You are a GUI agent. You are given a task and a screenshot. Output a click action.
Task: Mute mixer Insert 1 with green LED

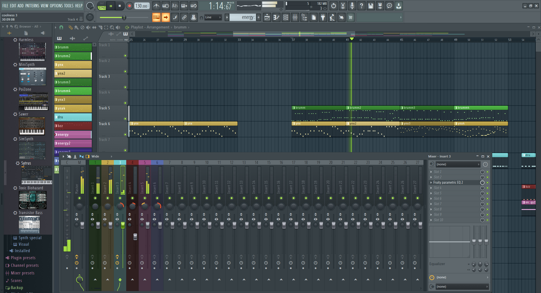coord(95,198)
